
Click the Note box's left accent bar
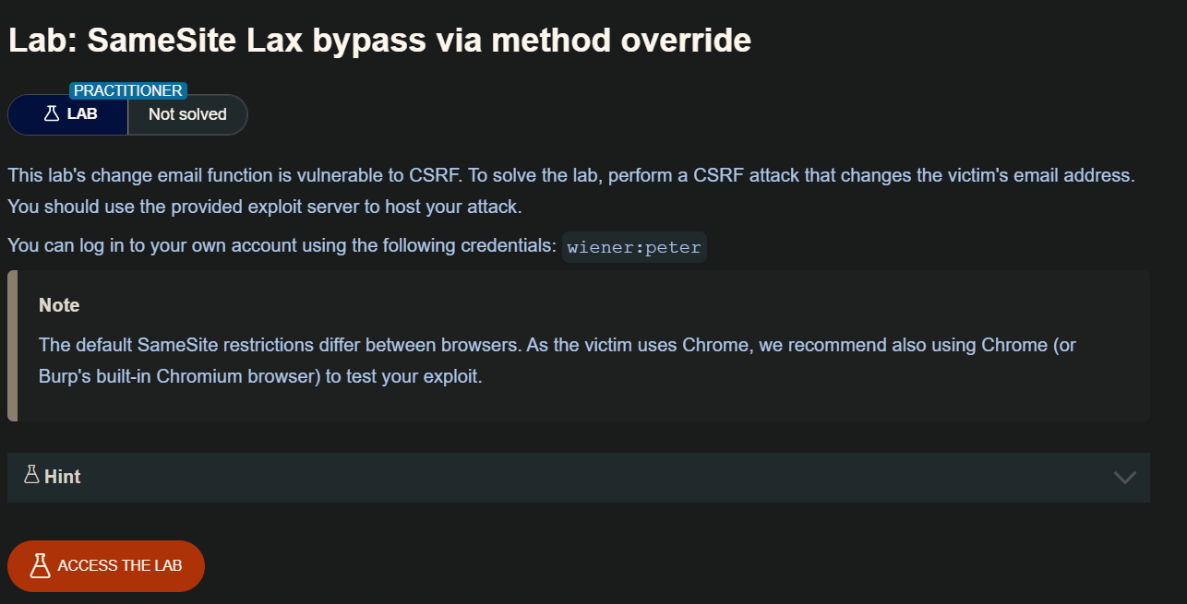coord(12,346)
